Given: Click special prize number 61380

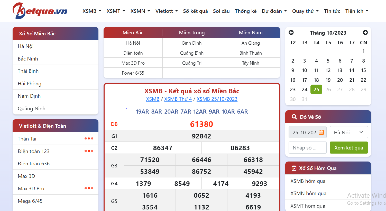Looking at the screenshot, I should point(201,124).
